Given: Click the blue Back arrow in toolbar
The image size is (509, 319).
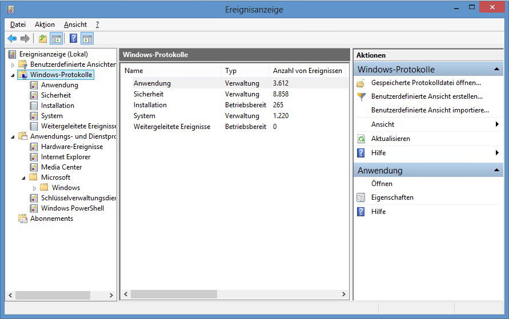Looking at the screenshot, I should pos(12,39).
